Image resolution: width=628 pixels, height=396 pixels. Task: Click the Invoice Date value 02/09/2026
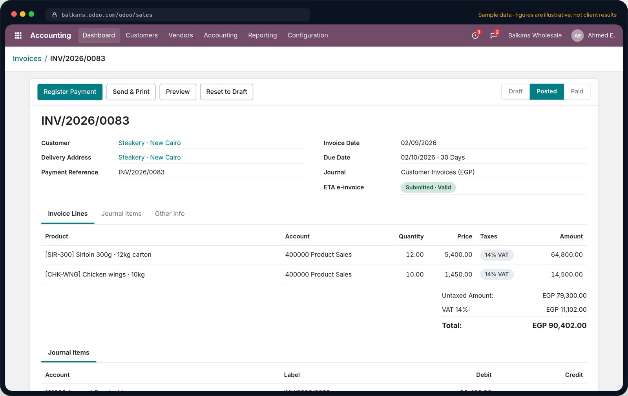click(x=418, y=143)
